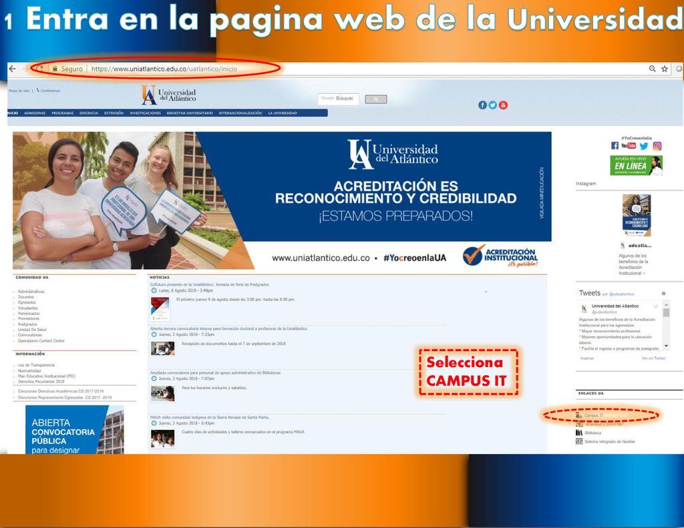Screen dimensions: 684x528
Task: Open Facebook from header round icon
Action: pyautogui.click(x=482, y=105)
